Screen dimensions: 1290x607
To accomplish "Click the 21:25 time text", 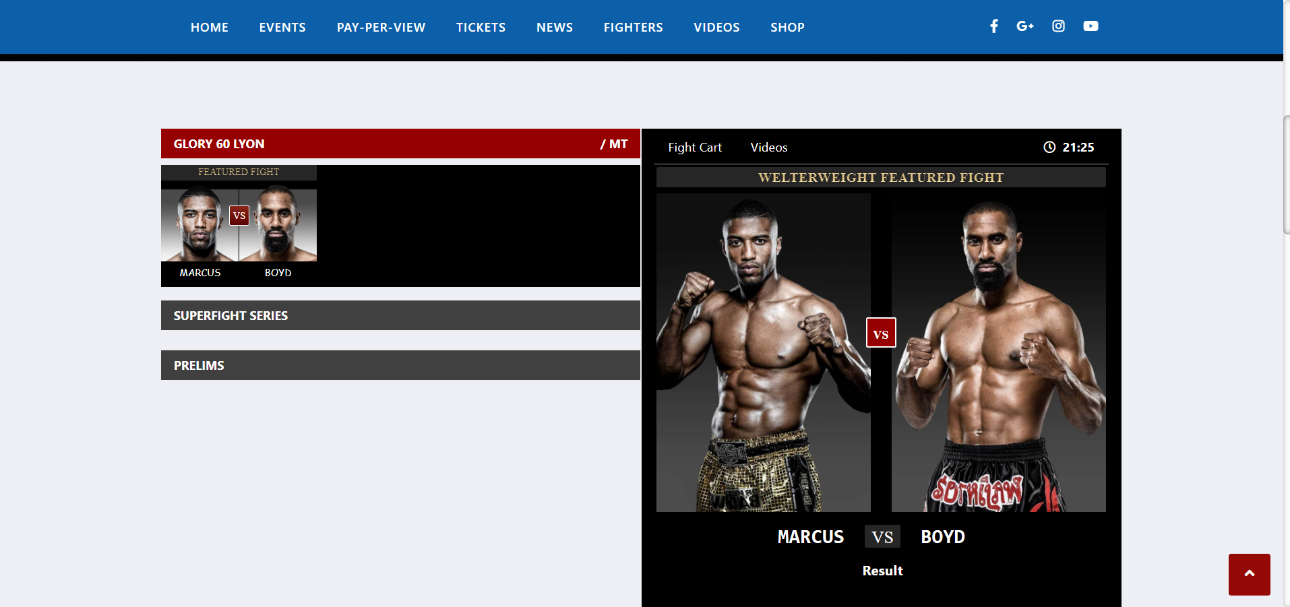I will coord(1078,147).
